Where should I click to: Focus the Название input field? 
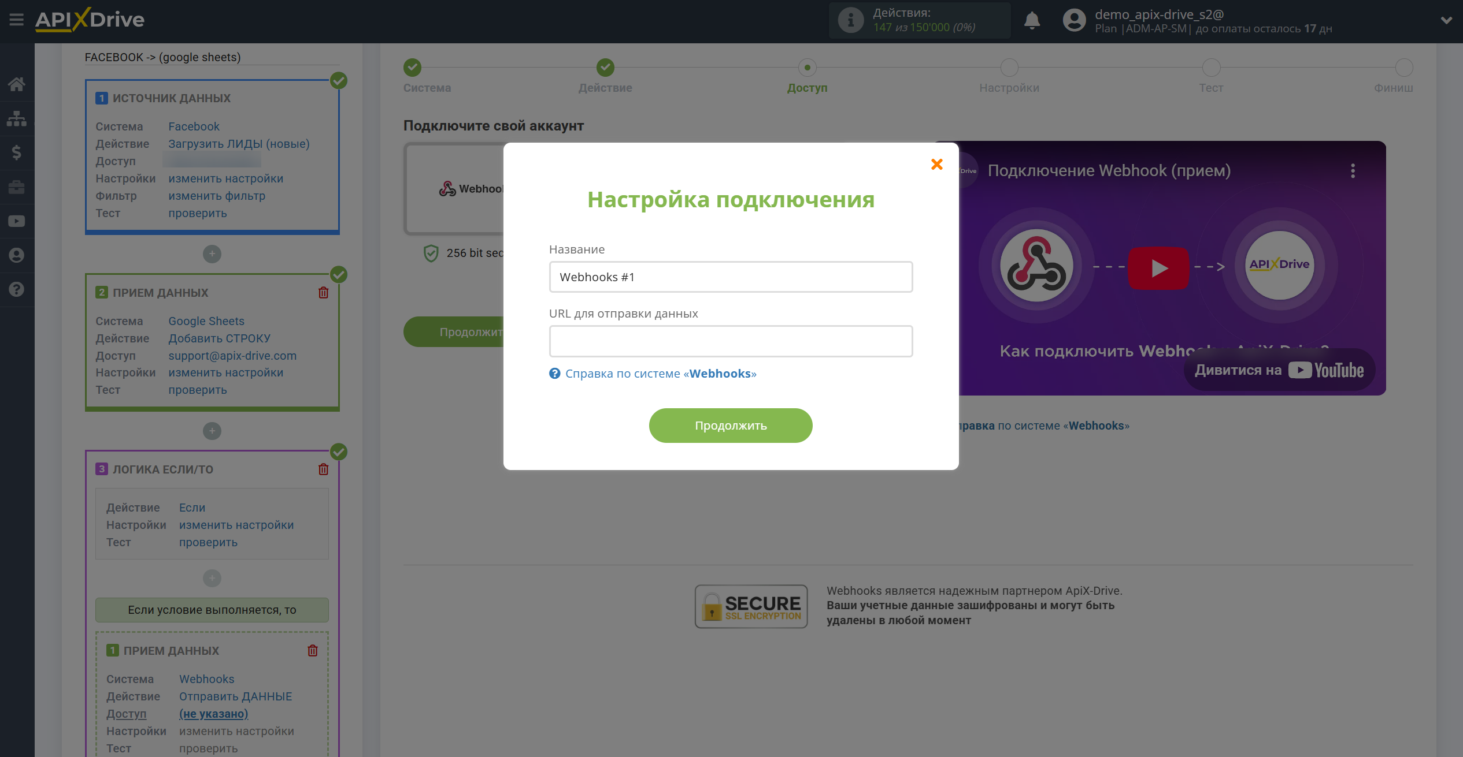click(731, 277)
